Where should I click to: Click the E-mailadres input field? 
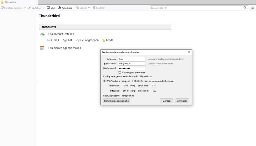(x=132, y=64)
